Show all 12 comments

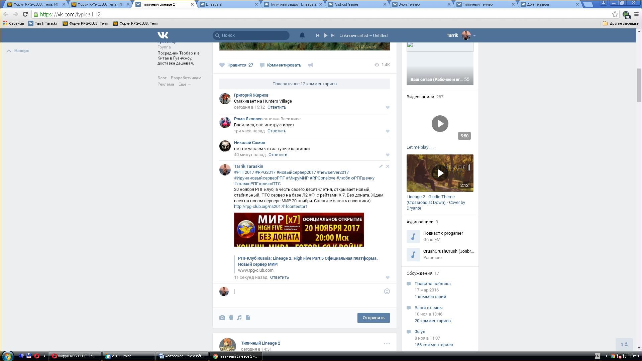[x=304, y=84]
